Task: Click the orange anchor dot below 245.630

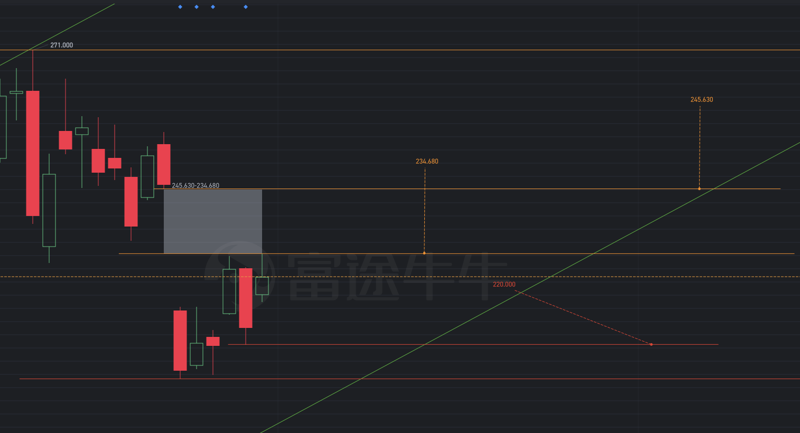Action: [x=699, y=189]
